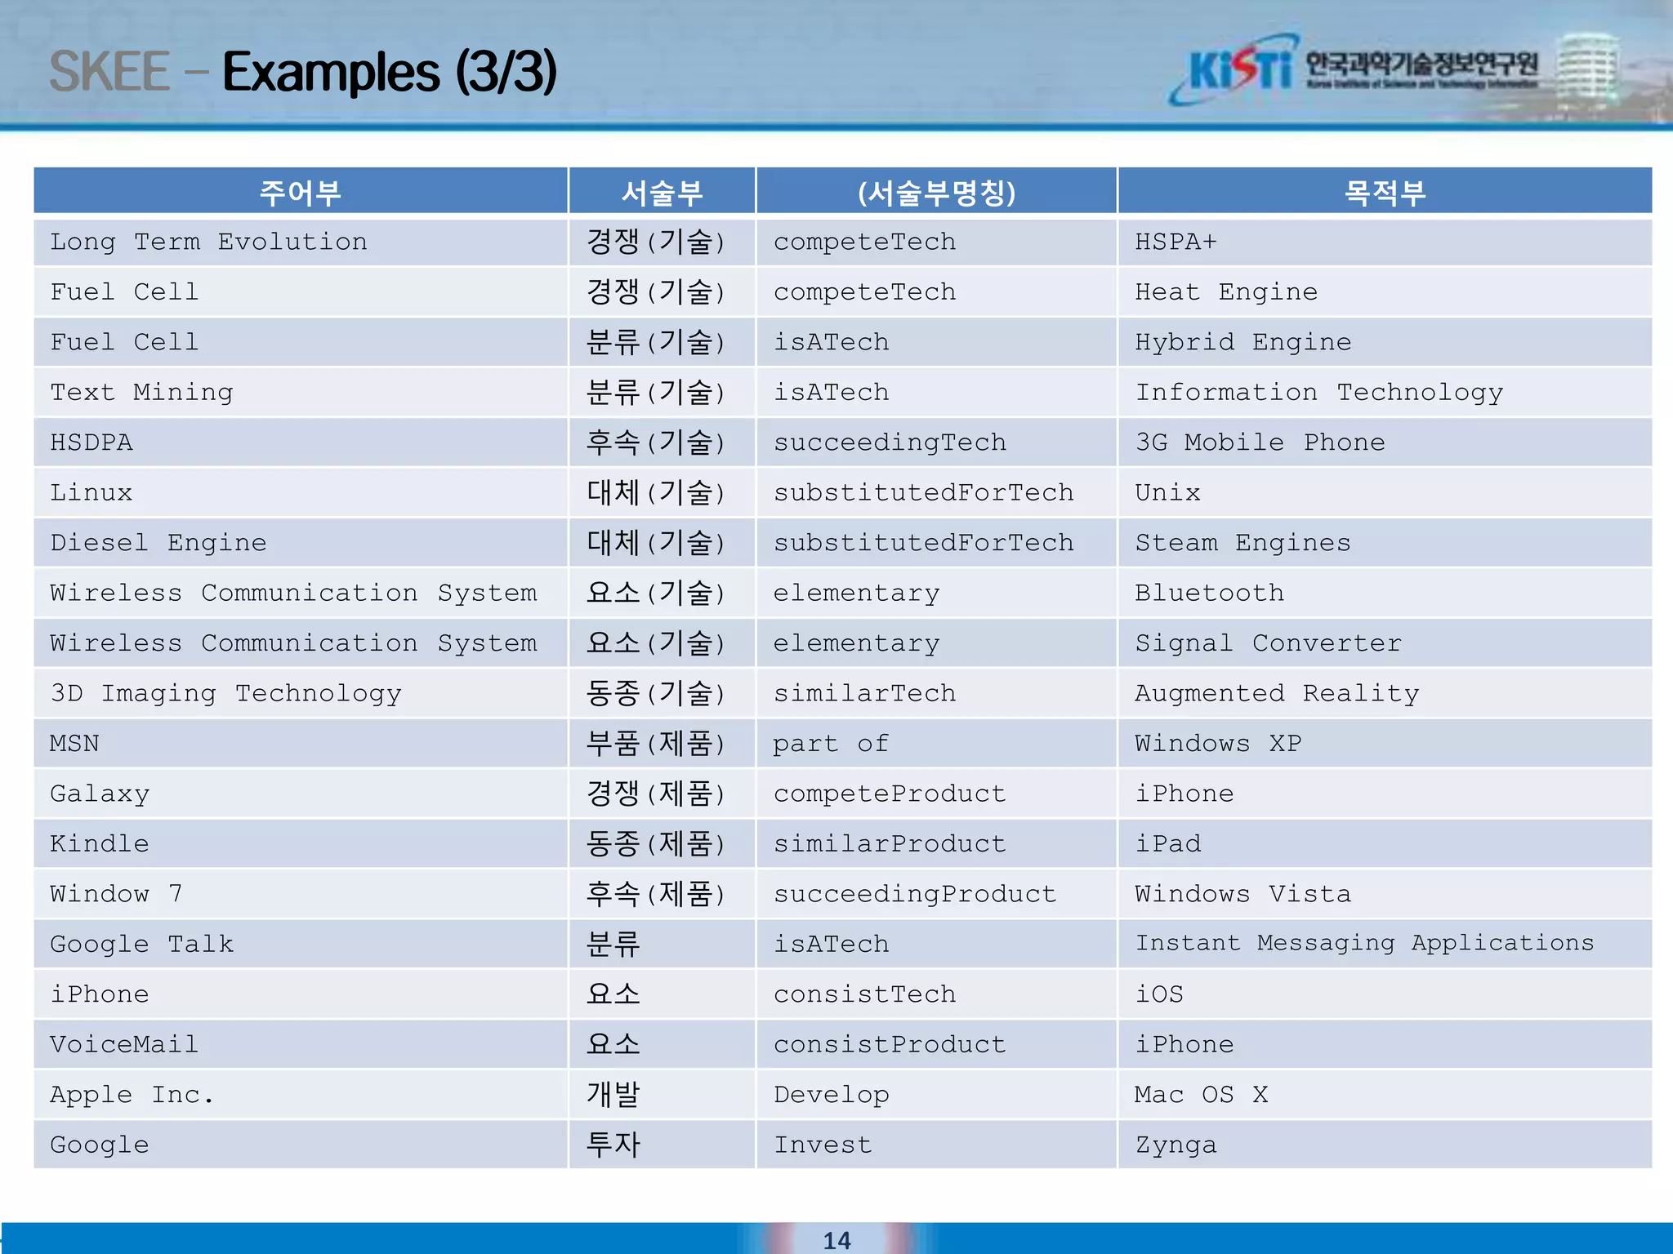Click the 'Instant Messaging Applications' cell

tap(1385, 945)
